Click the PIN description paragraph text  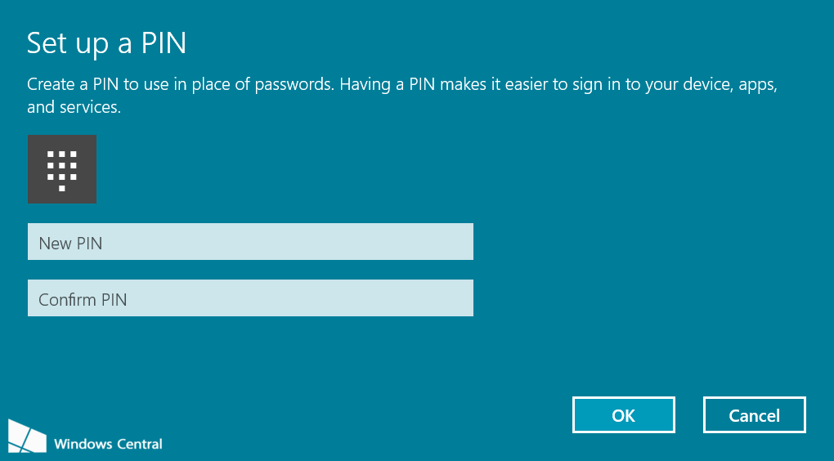pos(401,85)
